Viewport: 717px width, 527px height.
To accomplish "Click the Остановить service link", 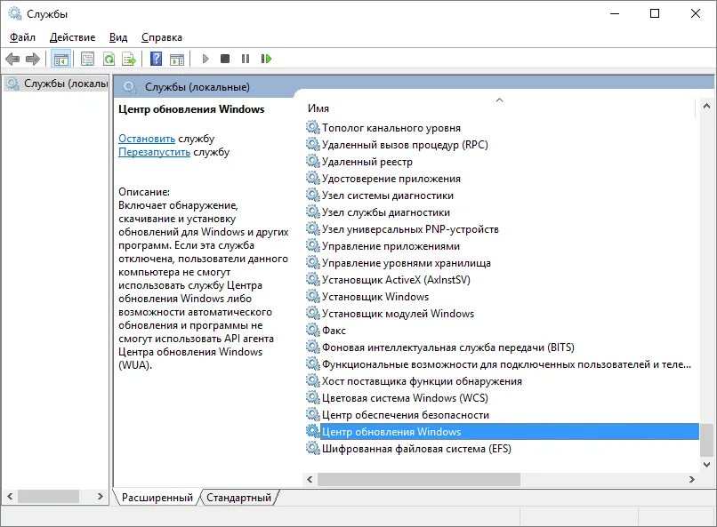I will point(146,139).
